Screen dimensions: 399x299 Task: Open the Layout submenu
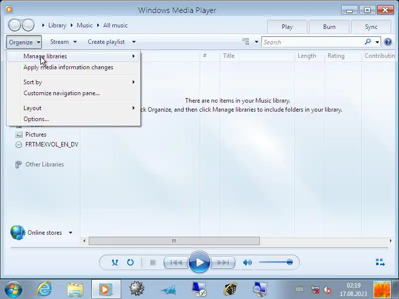(x=73, y=108)
